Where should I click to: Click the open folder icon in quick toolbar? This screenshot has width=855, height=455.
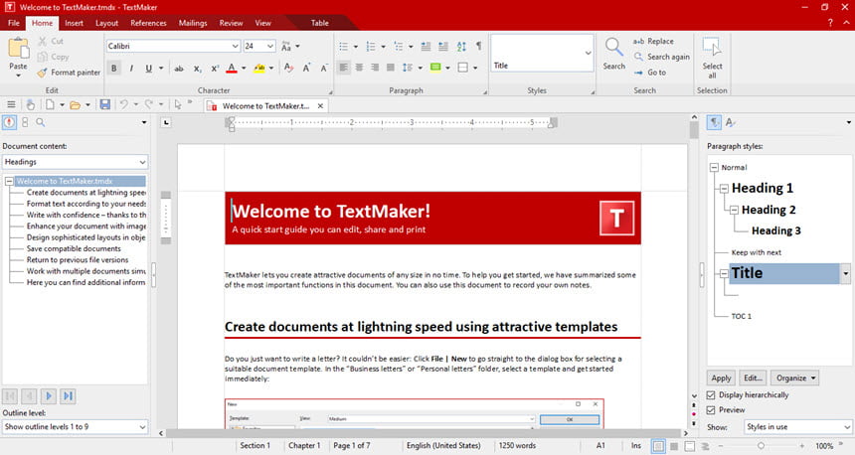(76, 104)
